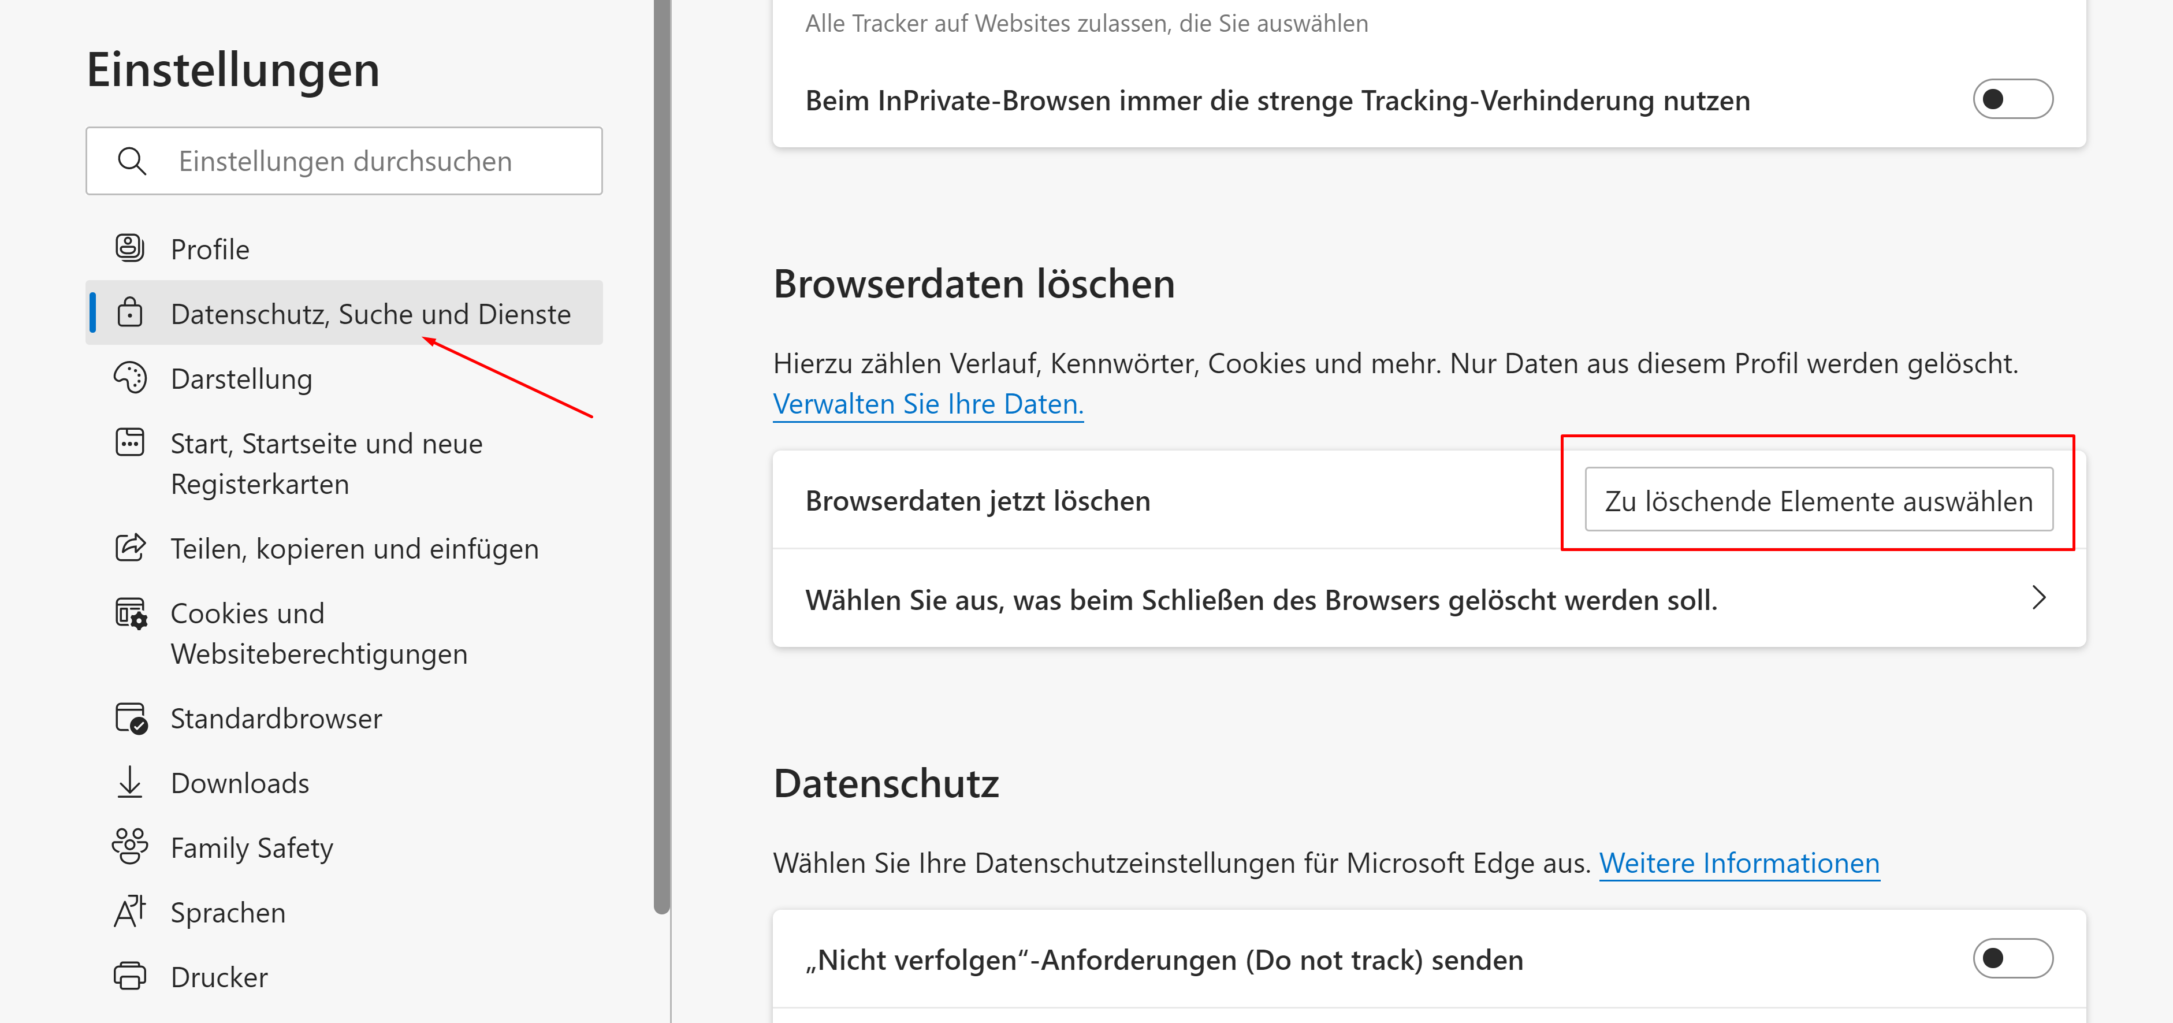This screenshot has width=2173, height=1023.
Task: Click the Profile sidebar icon
Action: (x=130, y=249)
